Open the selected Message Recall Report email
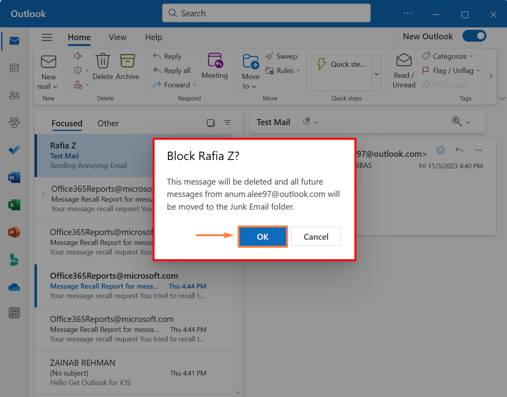Viewport: 507px width, 397px height. pos(134,286)
